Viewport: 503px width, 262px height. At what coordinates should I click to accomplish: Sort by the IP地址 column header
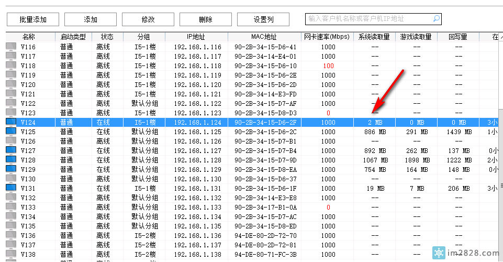point(196,37)
